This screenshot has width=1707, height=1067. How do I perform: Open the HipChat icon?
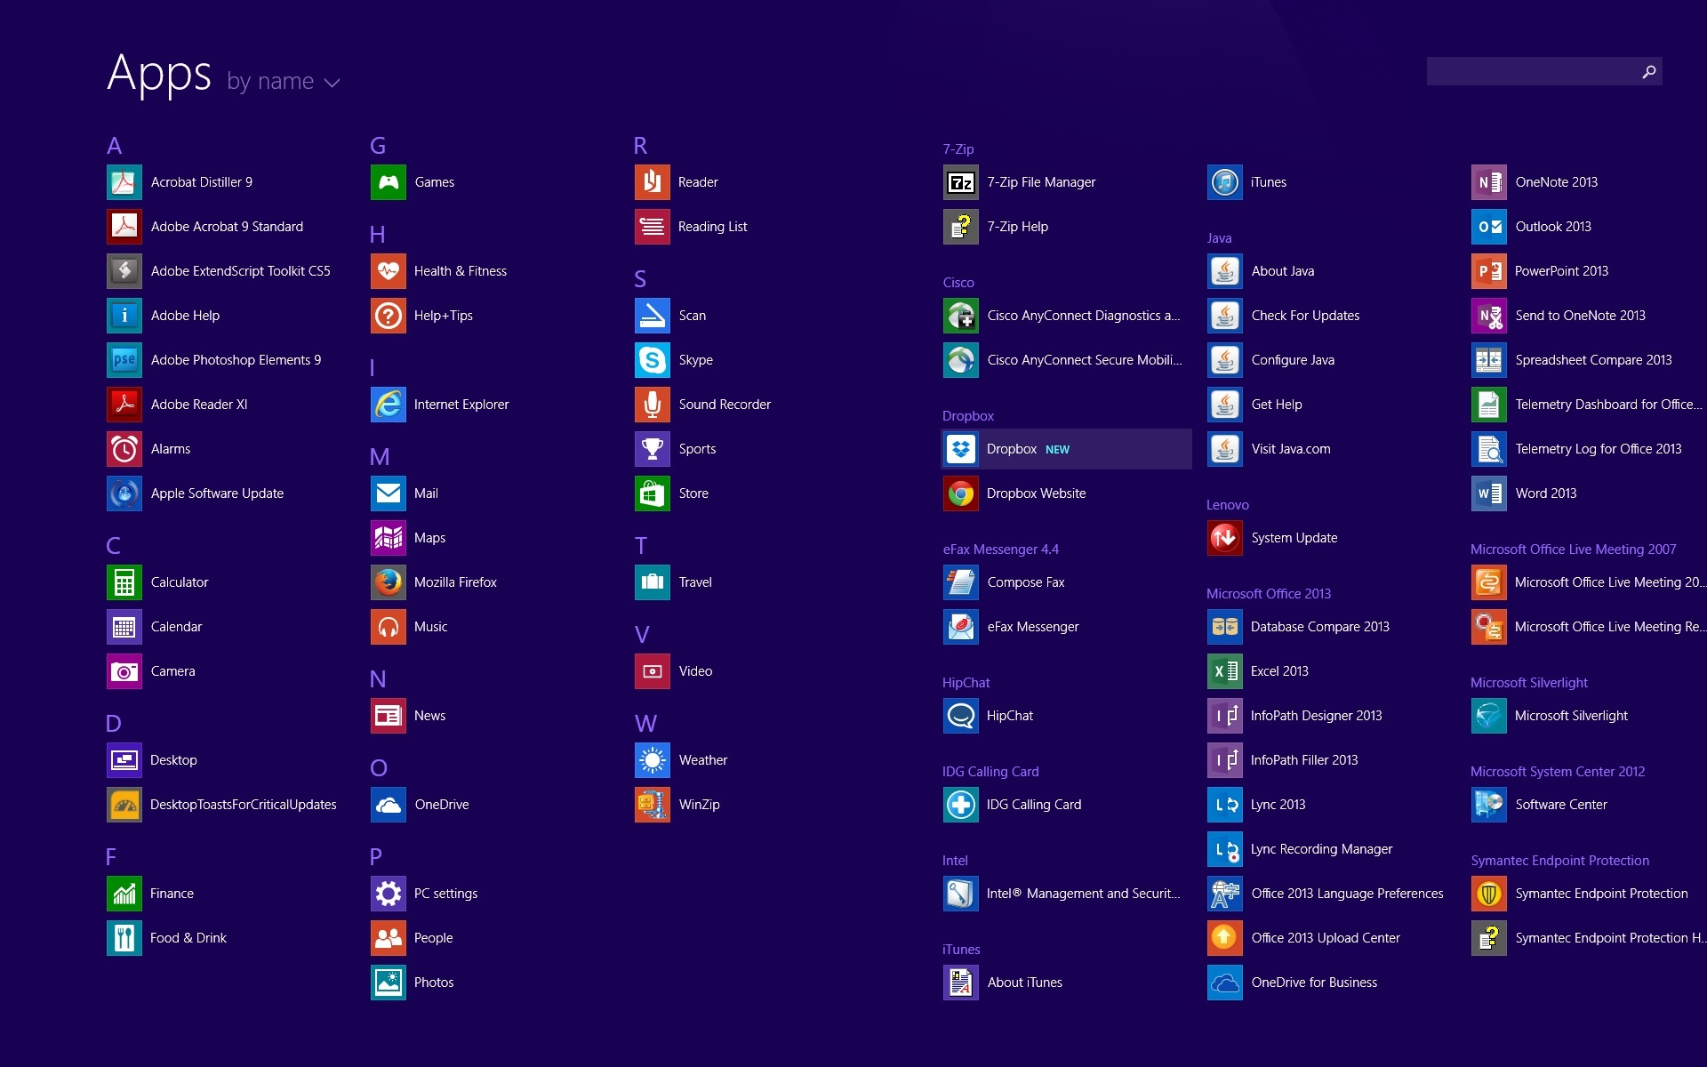point(961,716)
